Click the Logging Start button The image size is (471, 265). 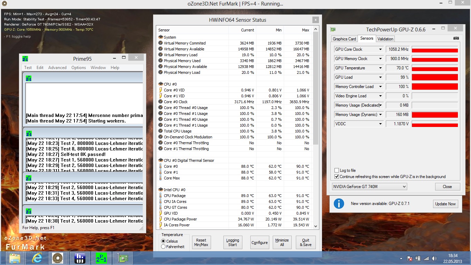coord(232,243)
